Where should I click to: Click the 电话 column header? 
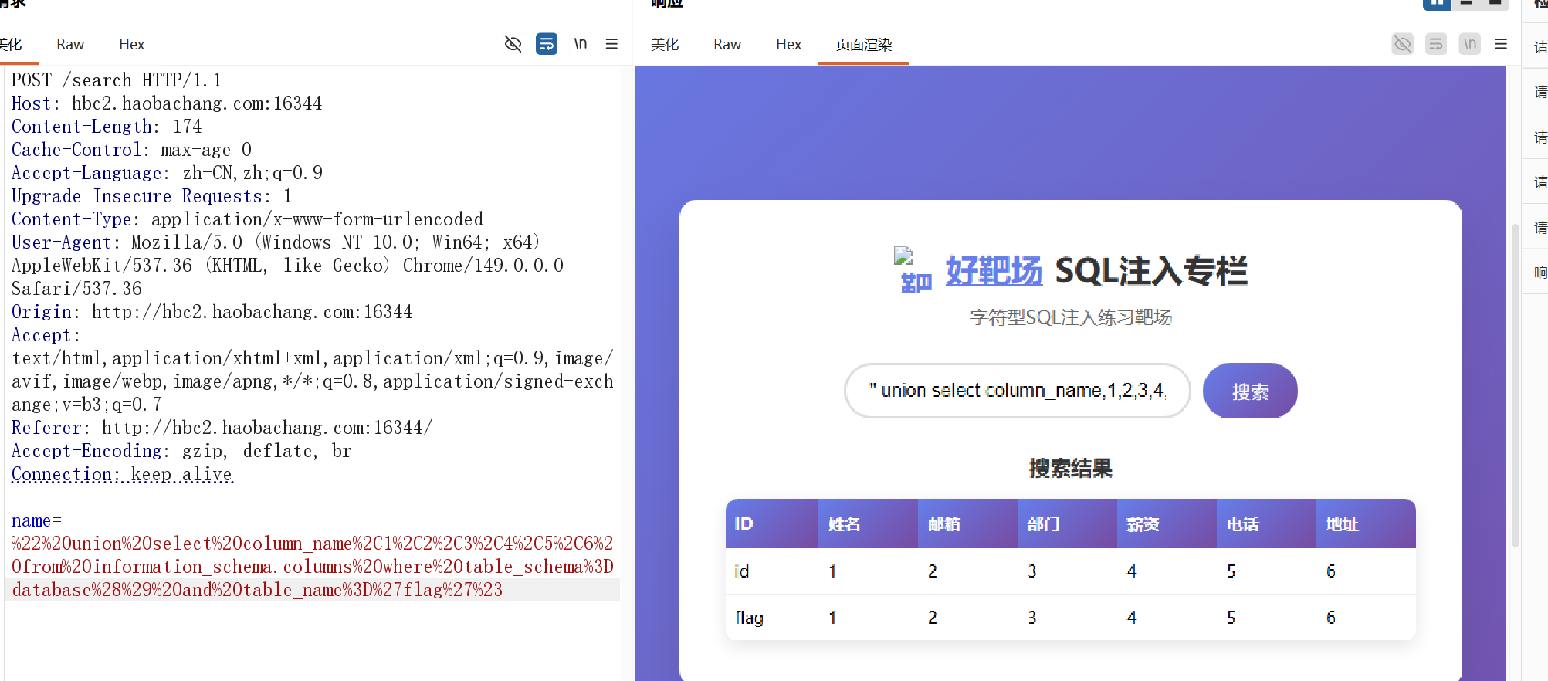click(x=1266, y=523)
